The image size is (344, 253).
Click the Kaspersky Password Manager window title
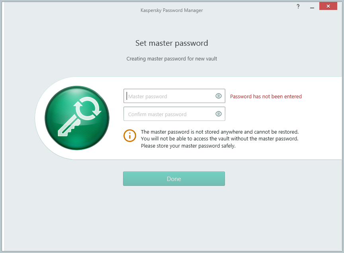click(x=172, y=10)
